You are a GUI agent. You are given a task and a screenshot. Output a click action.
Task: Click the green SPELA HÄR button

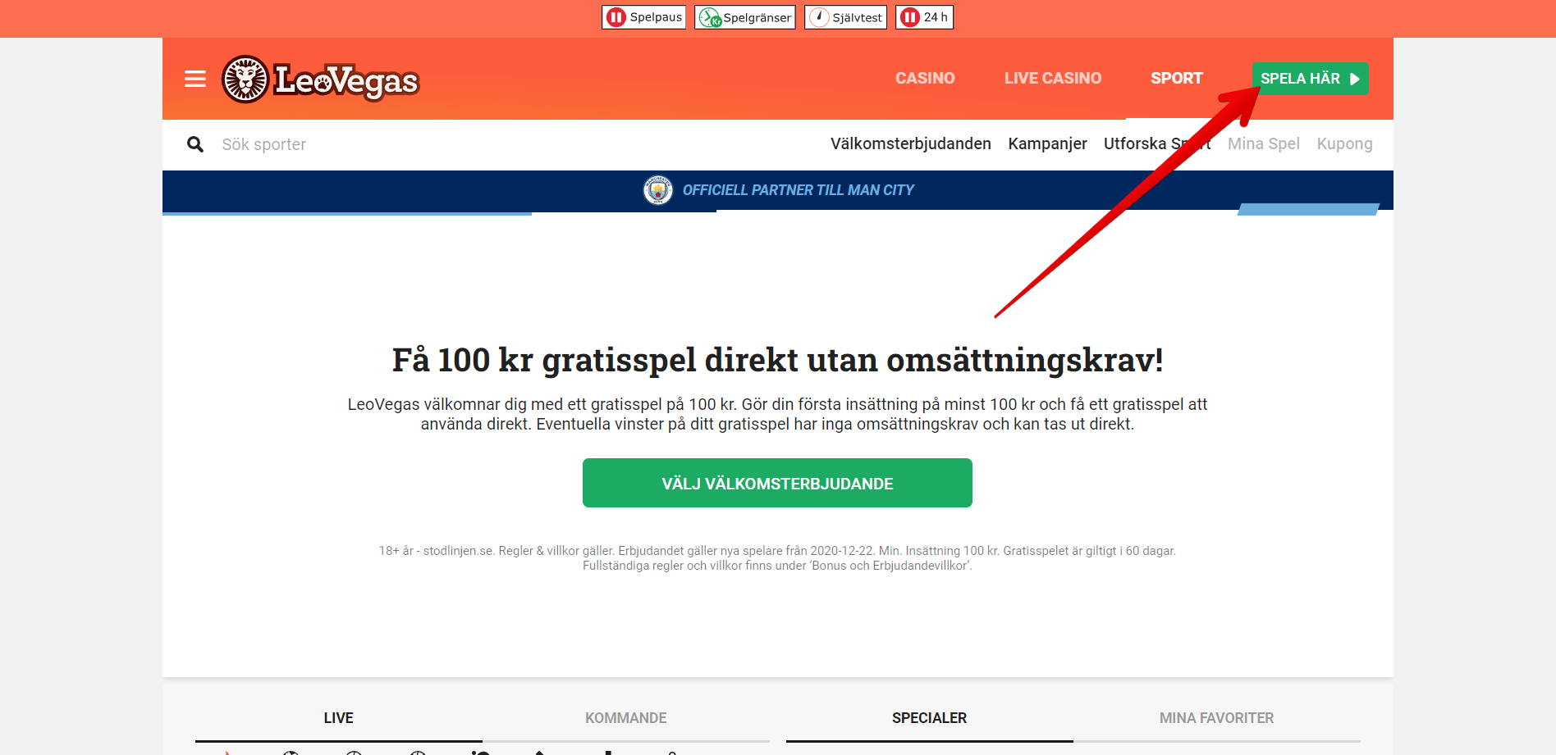[1311, 79]
